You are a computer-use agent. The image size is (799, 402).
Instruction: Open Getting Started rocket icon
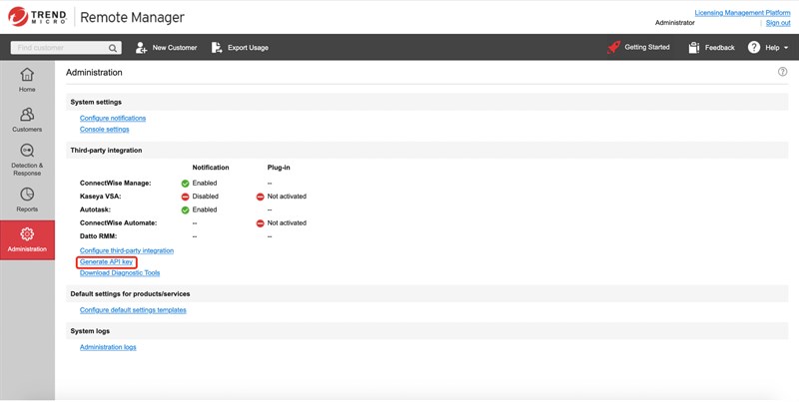click(x=613, y=47)
